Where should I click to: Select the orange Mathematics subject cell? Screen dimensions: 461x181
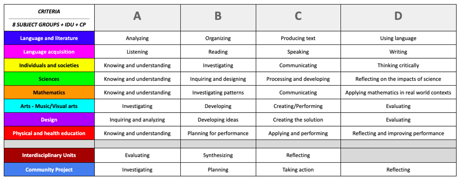click(x=49, y=92)
